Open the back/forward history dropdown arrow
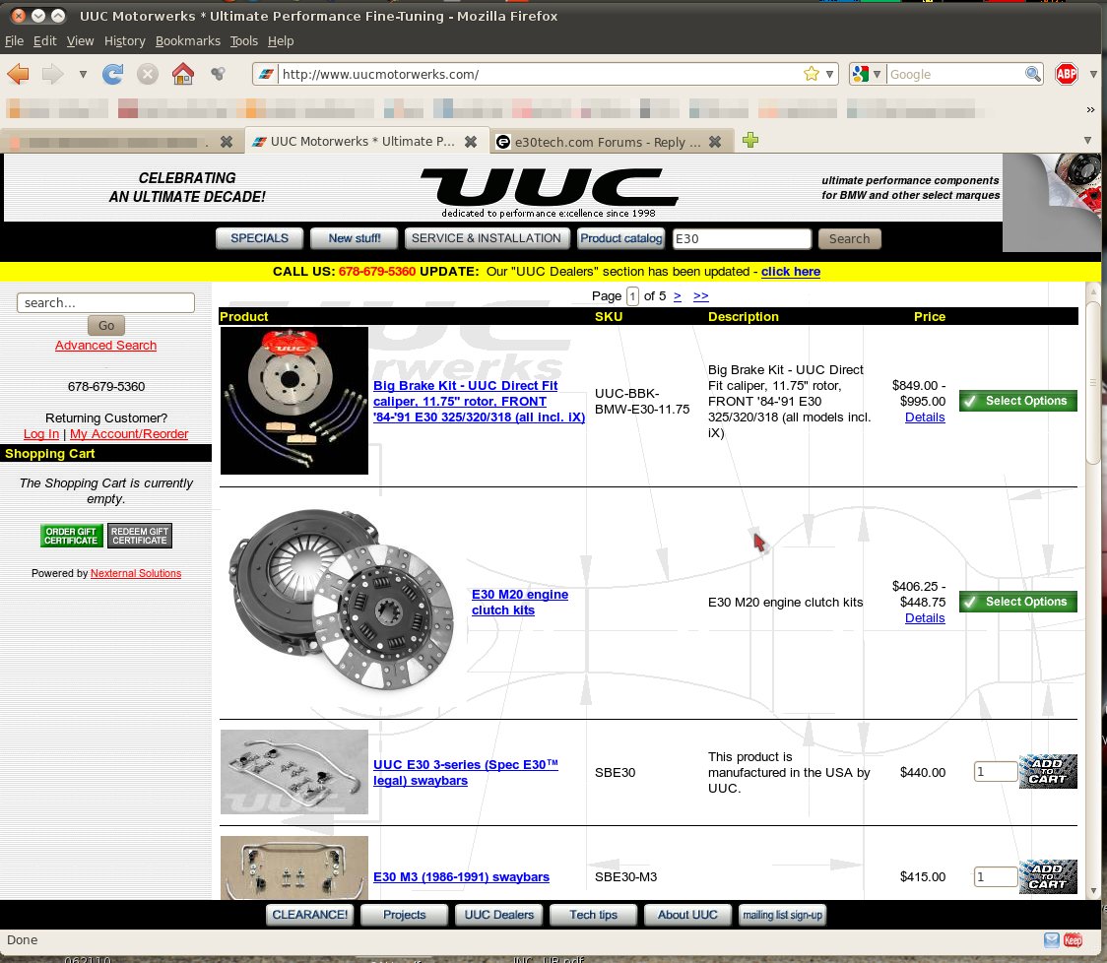The height and width of the screenshot is (963, 1107). 83,74
